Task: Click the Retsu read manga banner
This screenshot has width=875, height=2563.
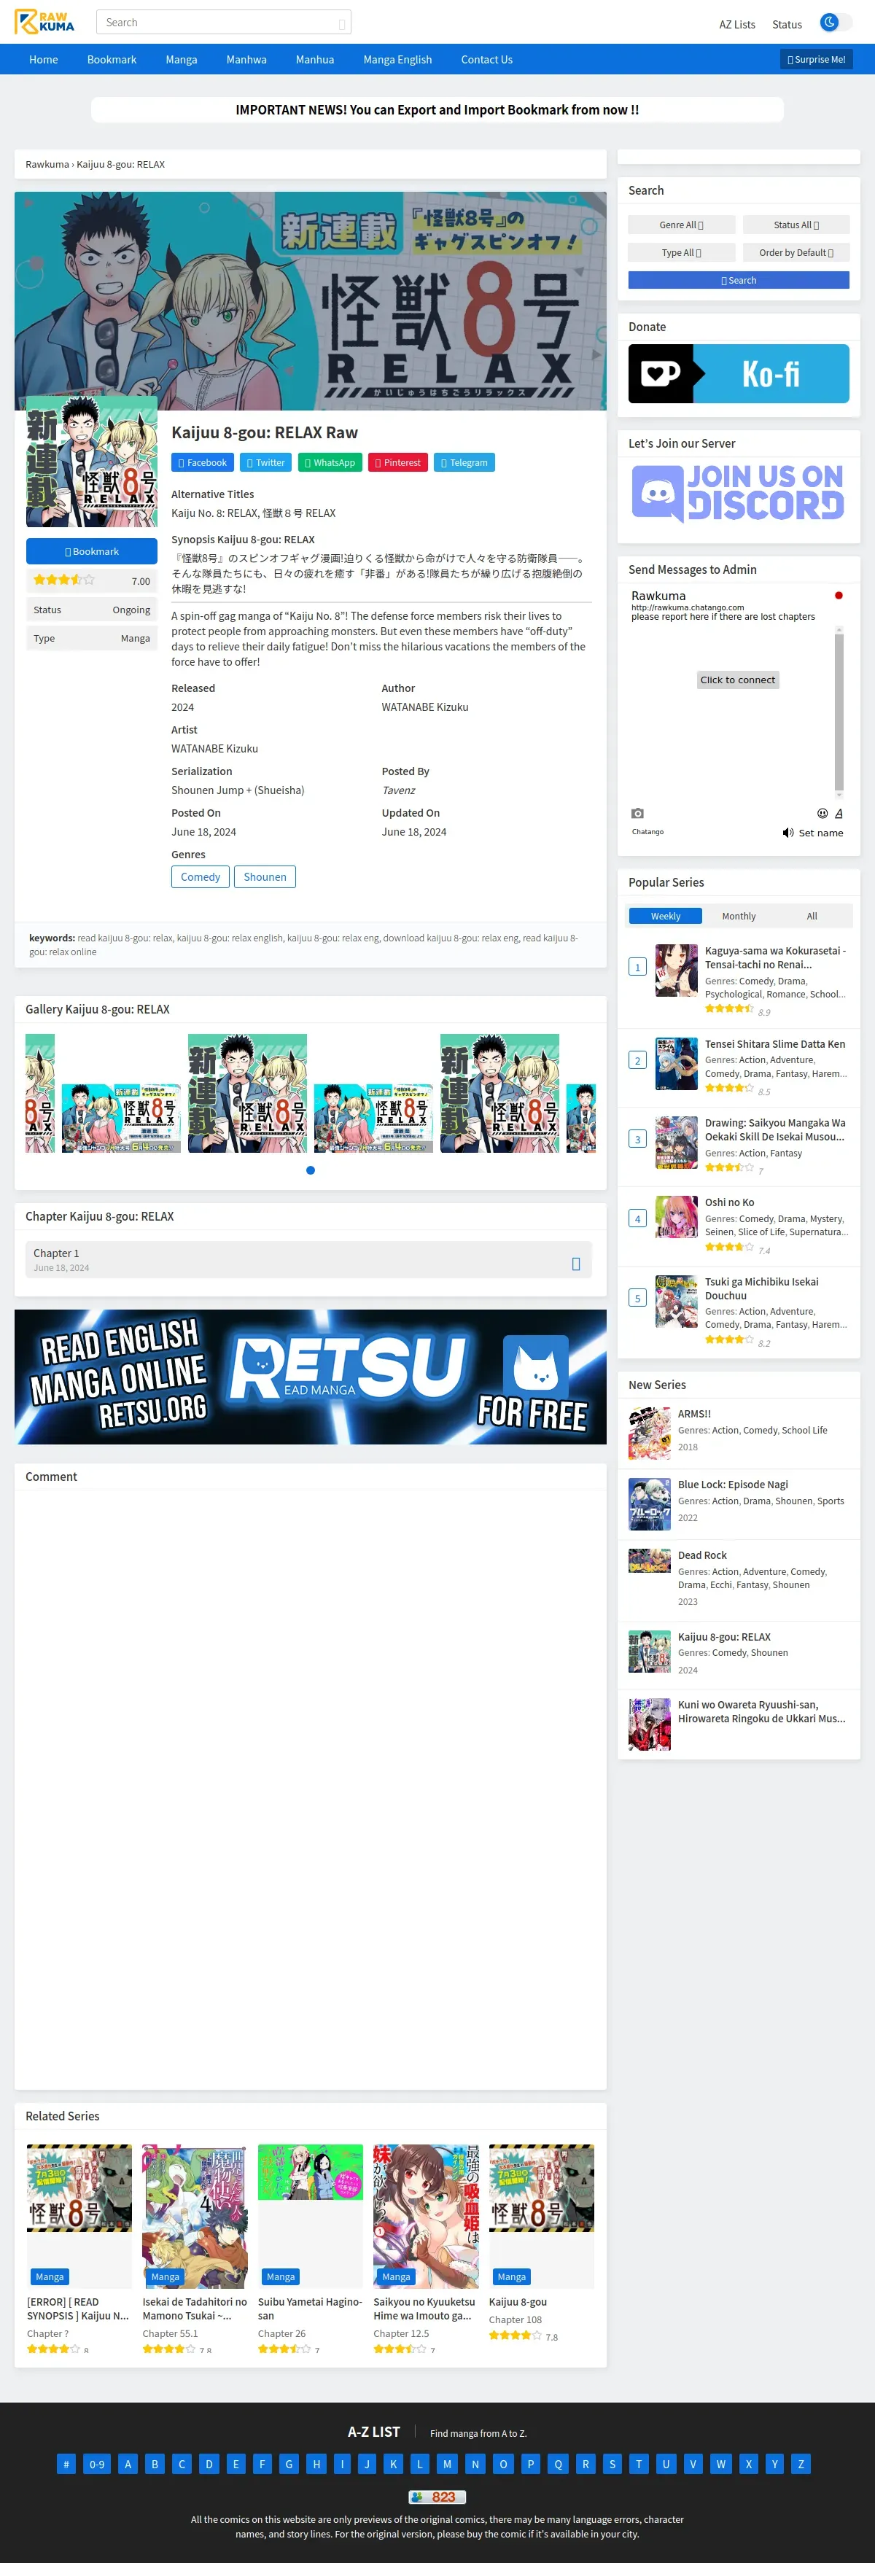Action: pos(311,1376)
